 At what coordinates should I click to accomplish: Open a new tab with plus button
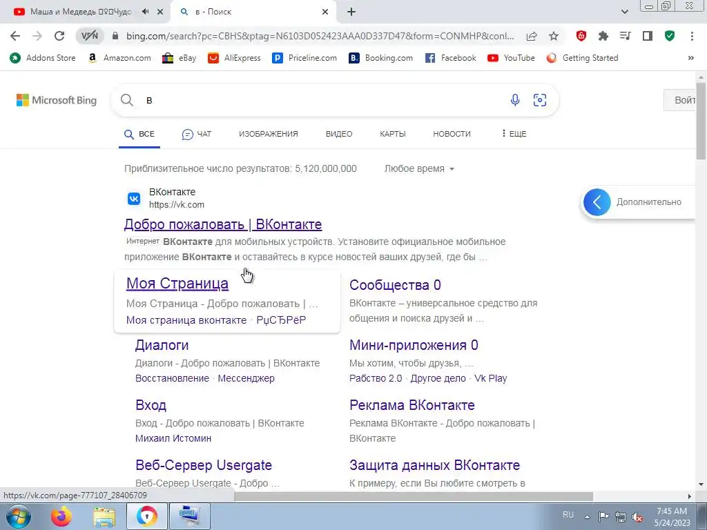coord(351,12)
